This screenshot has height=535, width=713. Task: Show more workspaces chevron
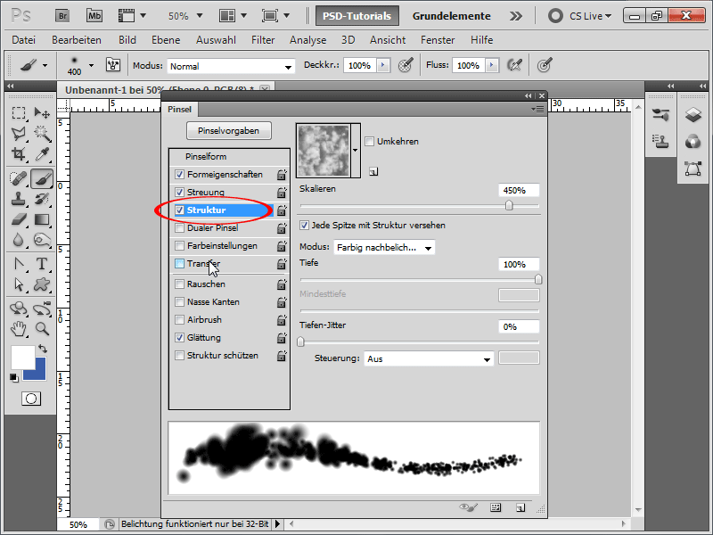516,16
